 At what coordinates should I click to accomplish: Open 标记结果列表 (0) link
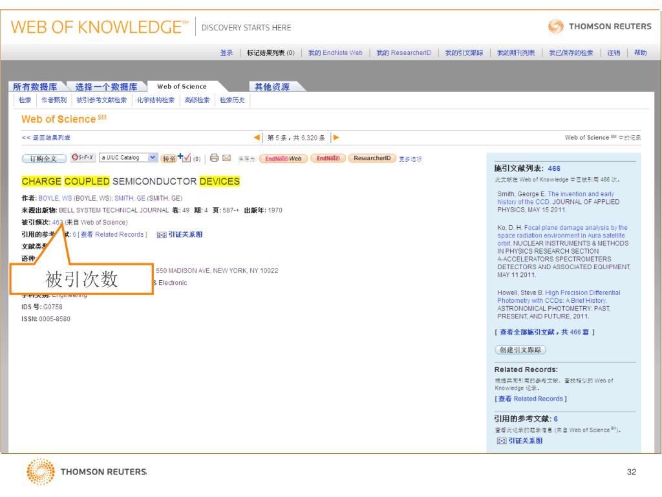pos(271,53)
